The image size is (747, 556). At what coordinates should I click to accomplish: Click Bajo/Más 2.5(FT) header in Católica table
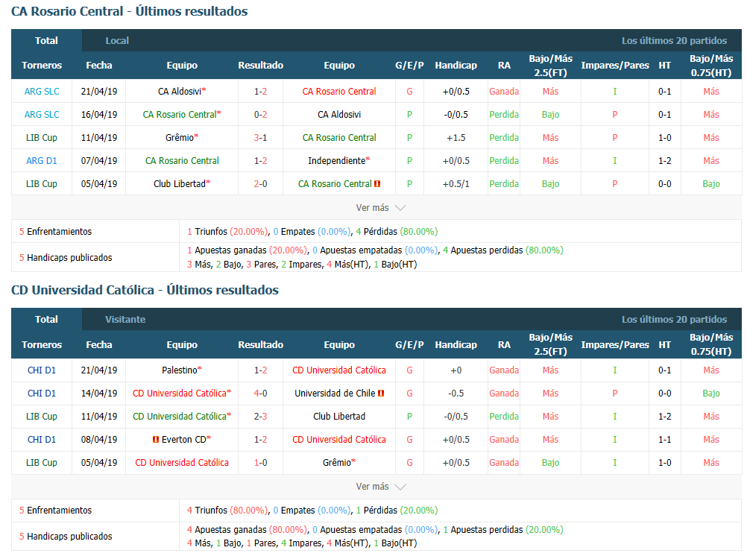(x=550, y=344)
